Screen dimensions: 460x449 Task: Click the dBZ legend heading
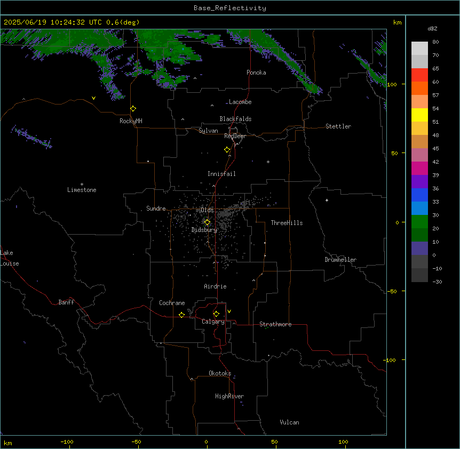(x=432, y=28)
